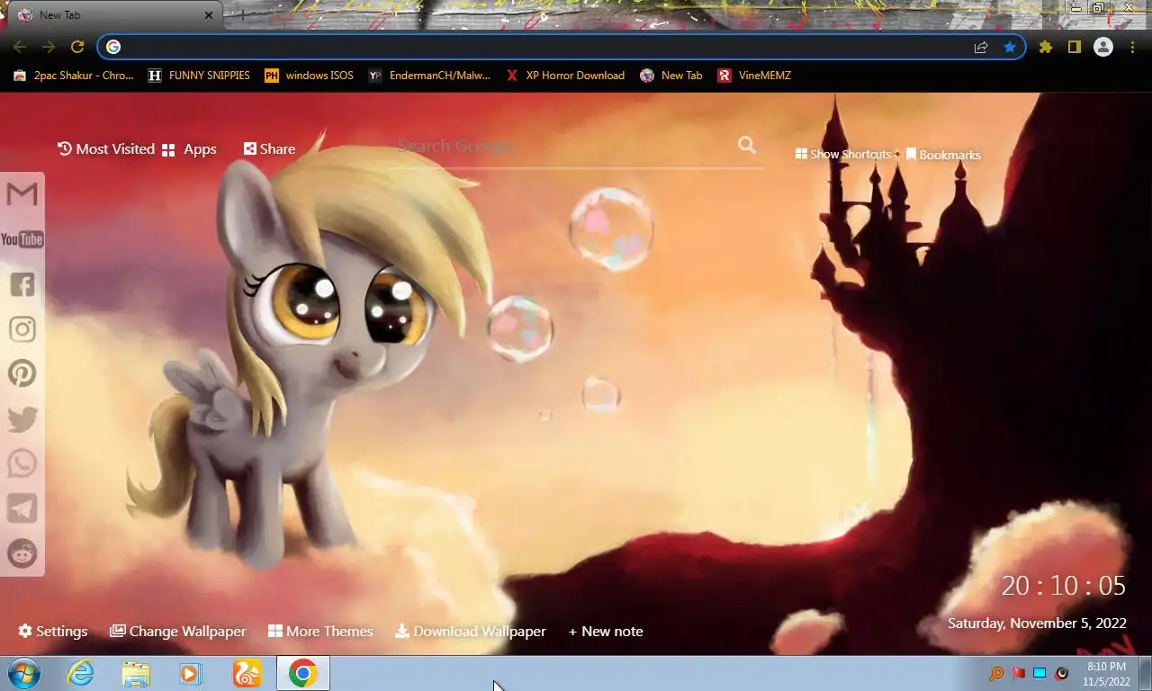Click in the Chrome address bar
The image size is (1152, 691).
coord(540,47)
